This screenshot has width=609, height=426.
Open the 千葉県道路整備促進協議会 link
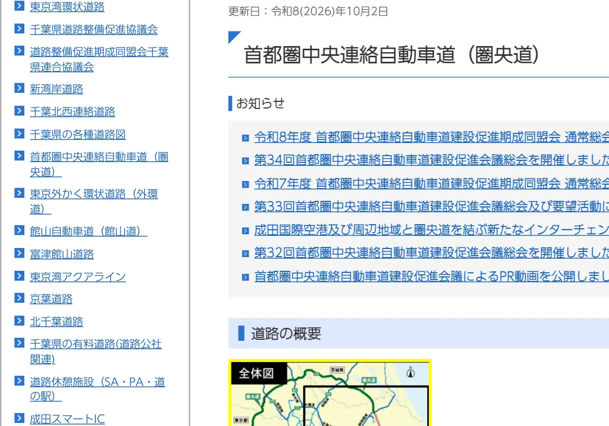click(94, 29)
